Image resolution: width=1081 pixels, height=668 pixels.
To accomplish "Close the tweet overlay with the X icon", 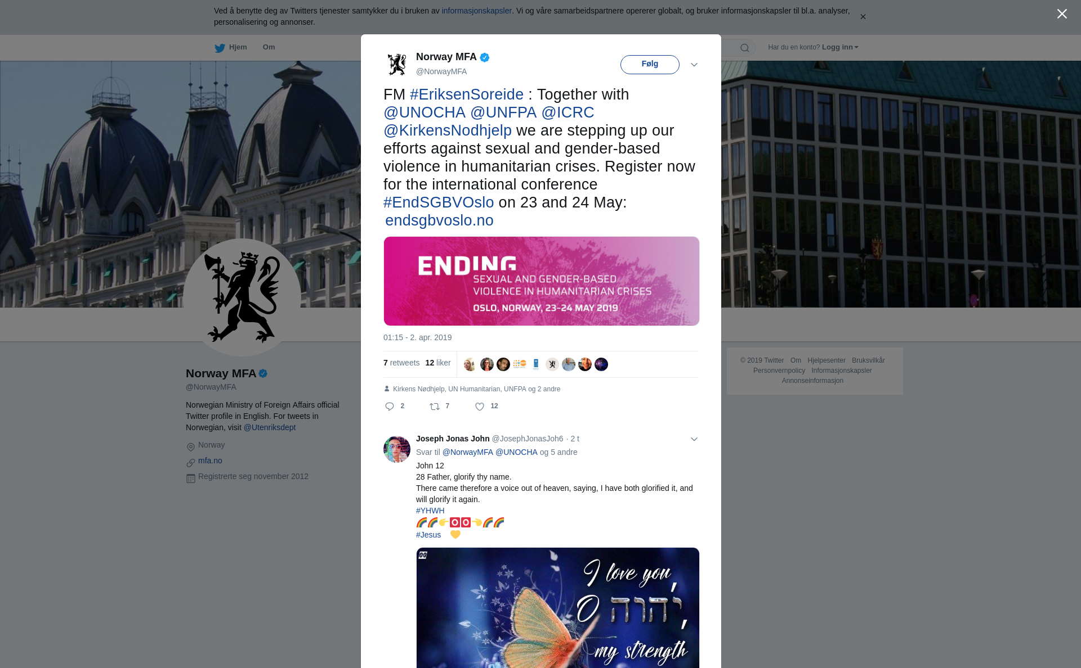I will pyautogui.click(x=1062, y=14).
